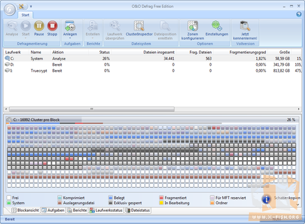
Task: Click the scroll right arrow in the drive list
Action: point(298,109)
